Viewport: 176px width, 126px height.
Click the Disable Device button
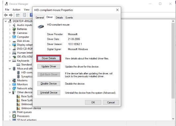49,84
